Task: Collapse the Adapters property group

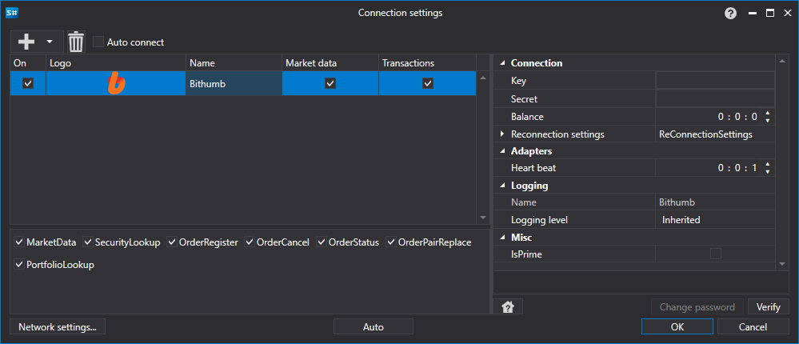Action: coord(503,151)
